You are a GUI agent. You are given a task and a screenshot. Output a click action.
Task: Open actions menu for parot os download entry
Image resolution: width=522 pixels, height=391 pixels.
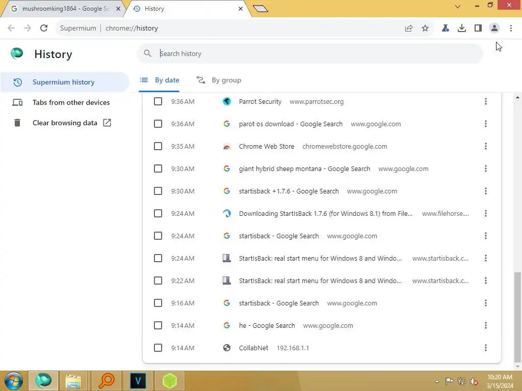[x=486, y=124]
